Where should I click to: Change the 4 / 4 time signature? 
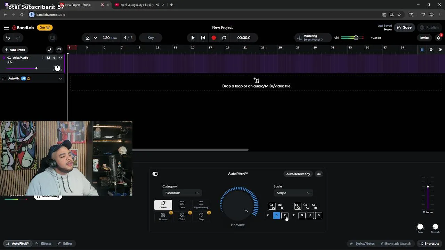[128, 37]
